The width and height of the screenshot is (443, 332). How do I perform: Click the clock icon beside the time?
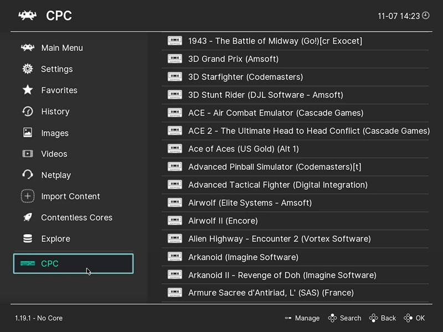[425, 15]
